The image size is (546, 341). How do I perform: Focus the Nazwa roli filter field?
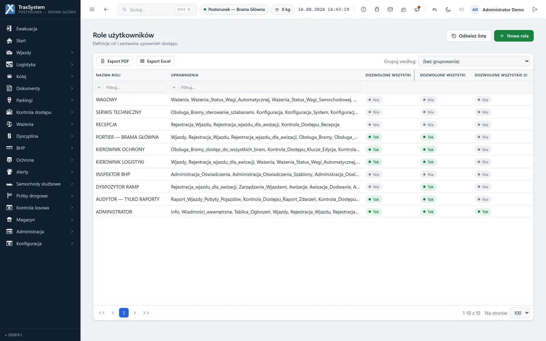coord(135,87)
